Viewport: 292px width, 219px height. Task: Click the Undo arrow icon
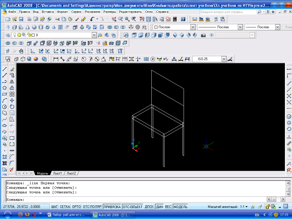pyautogui.click(x=92, y=19)
